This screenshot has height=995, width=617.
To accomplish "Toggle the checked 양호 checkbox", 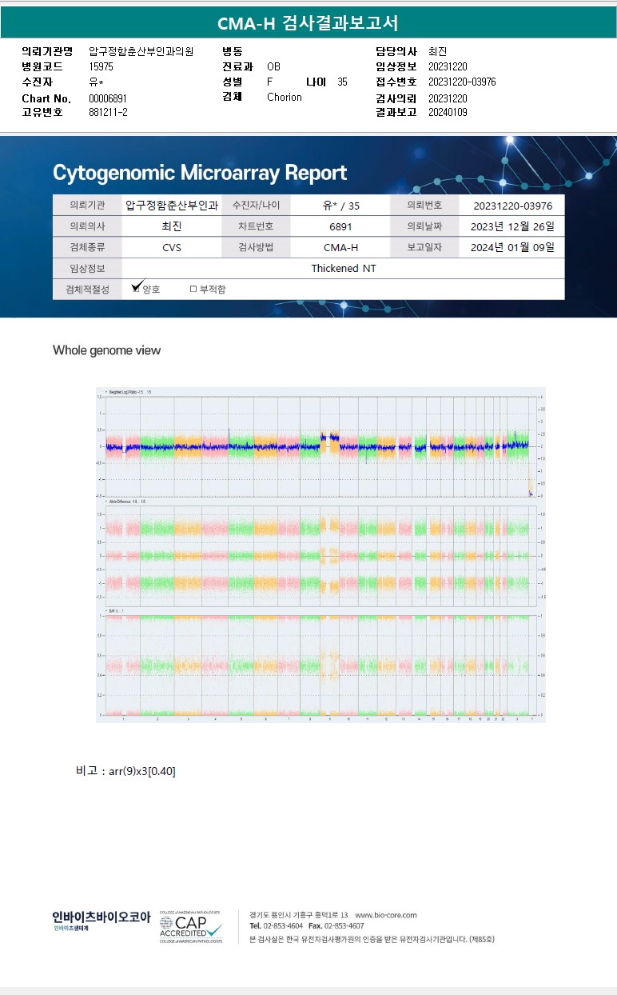I will tap(137, 289).
